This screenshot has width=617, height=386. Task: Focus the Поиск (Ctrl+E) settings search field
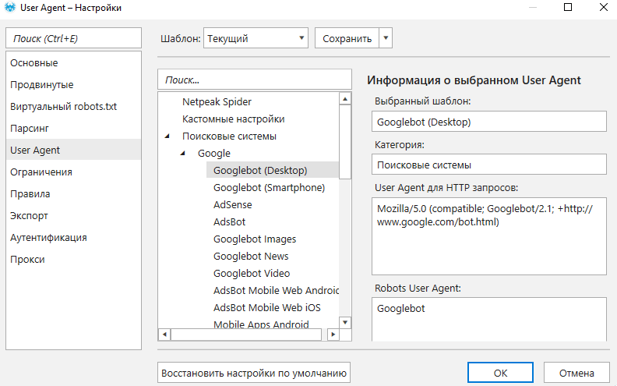pyautogui.click(x=73, y=38)
